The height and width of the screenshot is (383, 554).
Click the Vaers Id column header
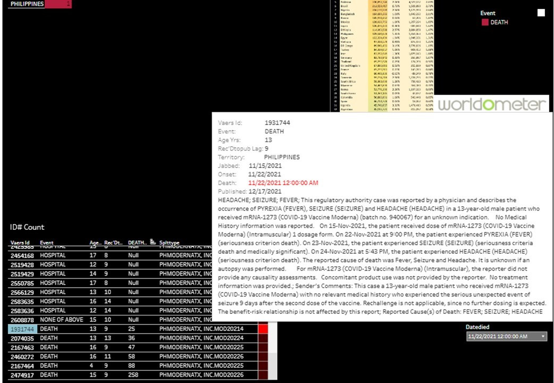click(20, 243)
